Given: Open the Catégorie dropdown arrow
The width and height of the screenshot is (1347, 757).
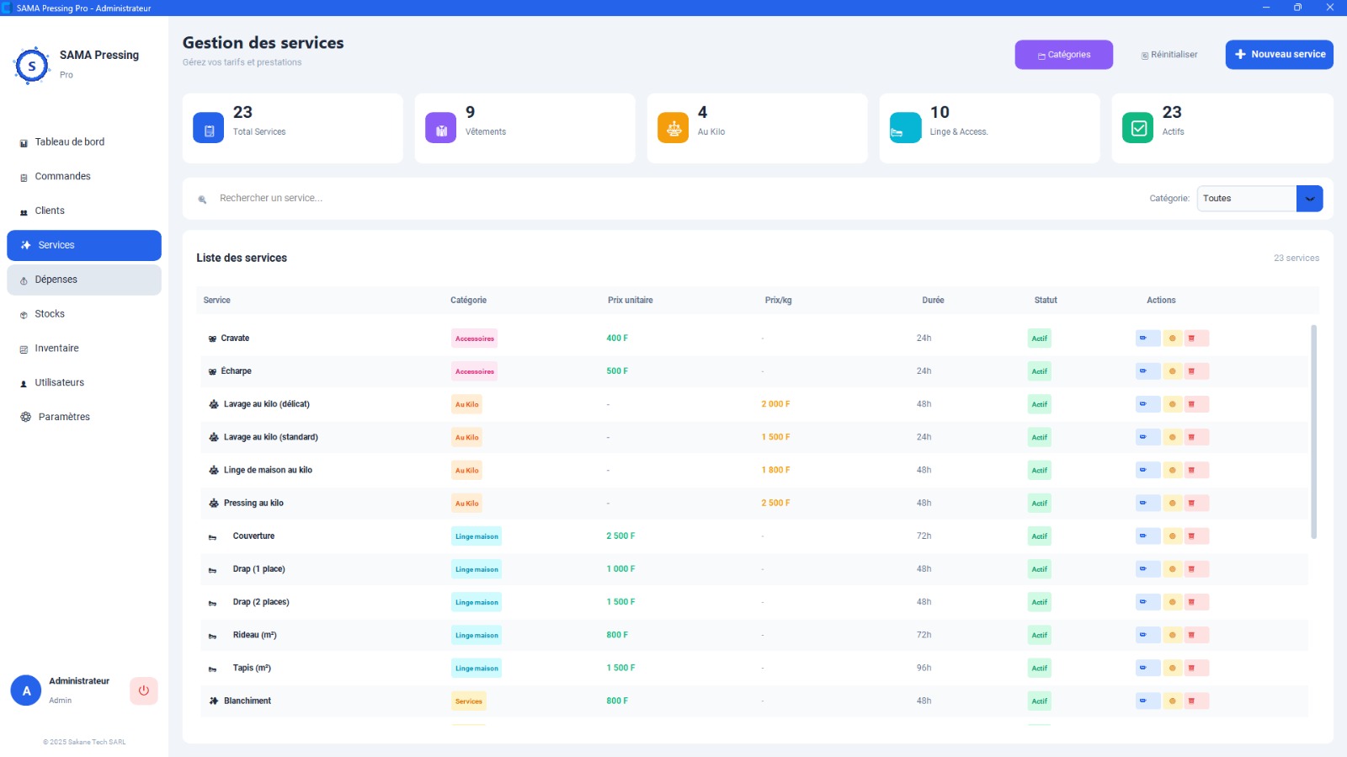Looking at the screenshot, I should [x=1310, y=199].
